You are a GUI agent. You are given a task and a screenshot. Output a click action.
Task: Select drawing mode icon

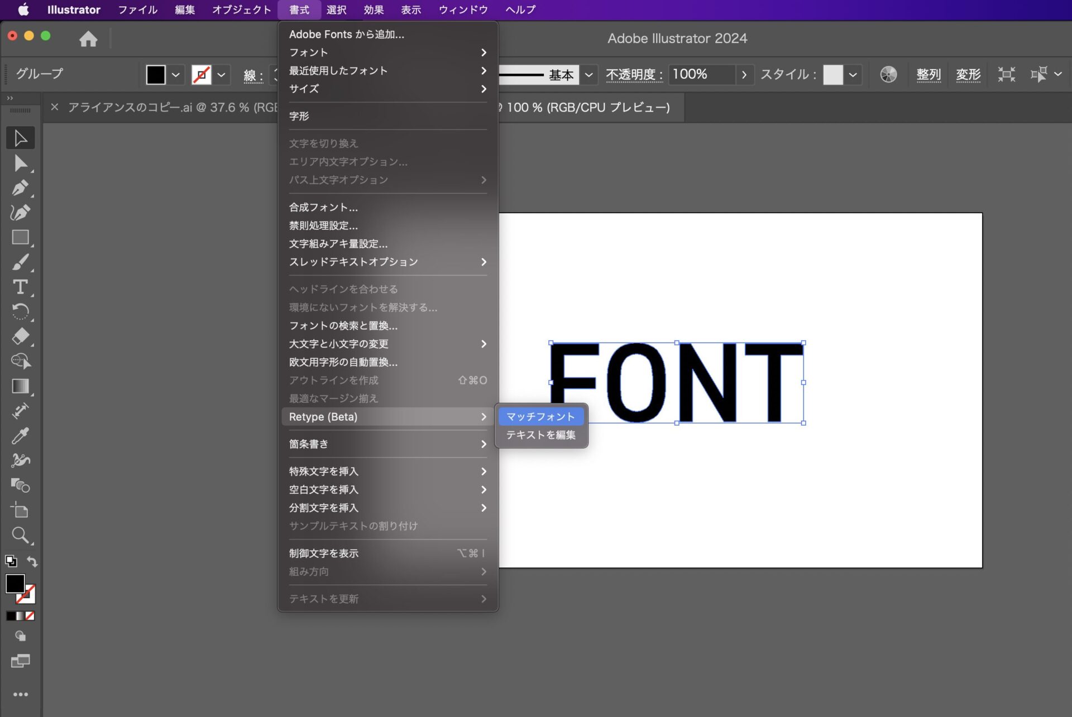click(21, 636)
